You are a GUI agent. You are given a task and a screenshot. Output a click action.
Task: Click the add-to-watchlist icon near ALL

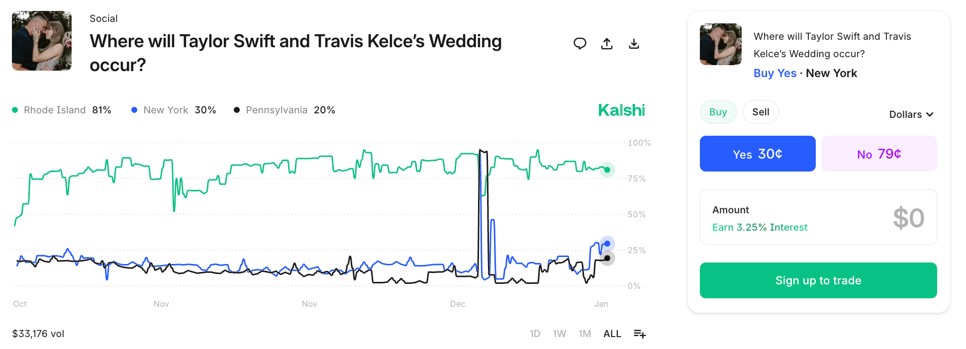640,334
